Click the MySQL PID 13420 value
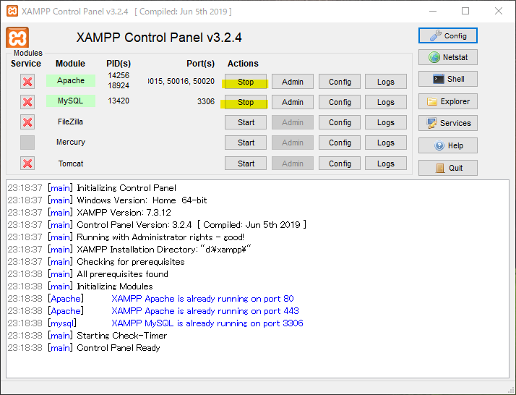 pyautogui.click(x=119, y=101)
